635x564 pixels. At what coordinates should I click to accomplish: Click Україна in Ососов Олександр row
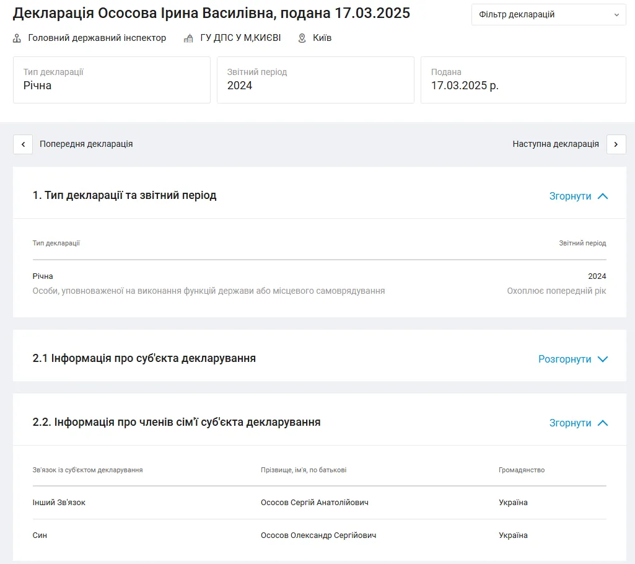coord(513,535)
